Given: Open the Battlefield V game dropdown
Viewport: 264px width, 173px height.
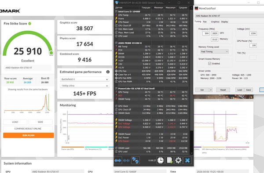Looking at the screenshot, I should 84,79.
